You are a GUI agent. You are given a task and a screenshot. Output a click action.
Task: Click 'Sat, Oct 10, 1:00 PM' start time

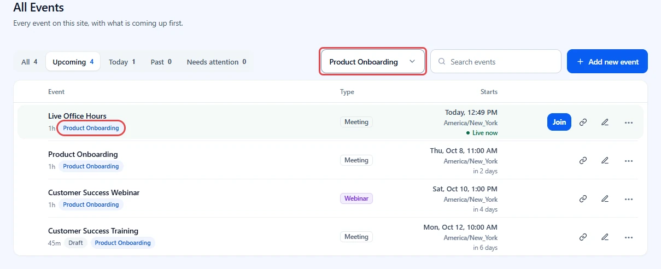[x=465, y=189]
